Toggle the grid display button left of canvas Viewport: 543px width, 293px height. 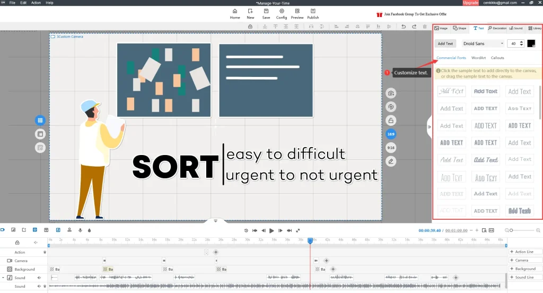40,120
